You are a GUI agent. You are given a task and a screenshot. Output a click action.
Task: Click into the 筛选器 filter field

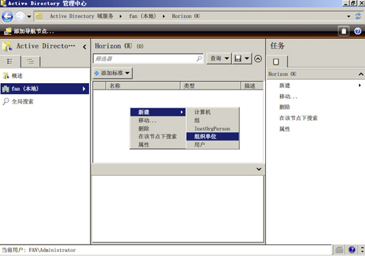click(x=145, y=59)
